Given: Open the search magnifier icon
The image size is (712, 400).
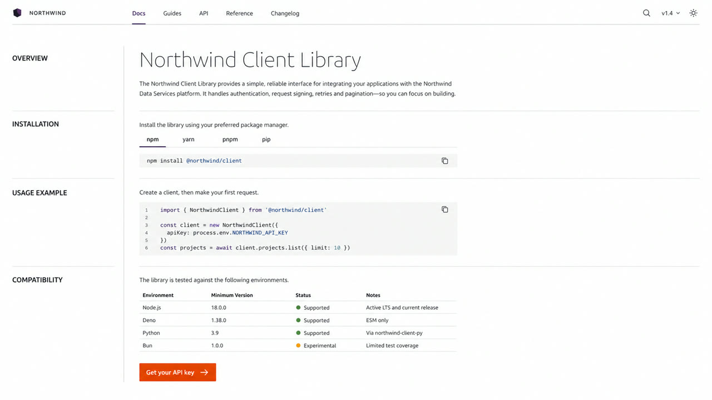Looking at the screenshot, I should click(646, 13).
